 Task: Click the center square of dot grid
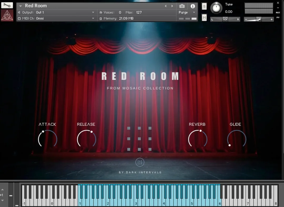139,139
